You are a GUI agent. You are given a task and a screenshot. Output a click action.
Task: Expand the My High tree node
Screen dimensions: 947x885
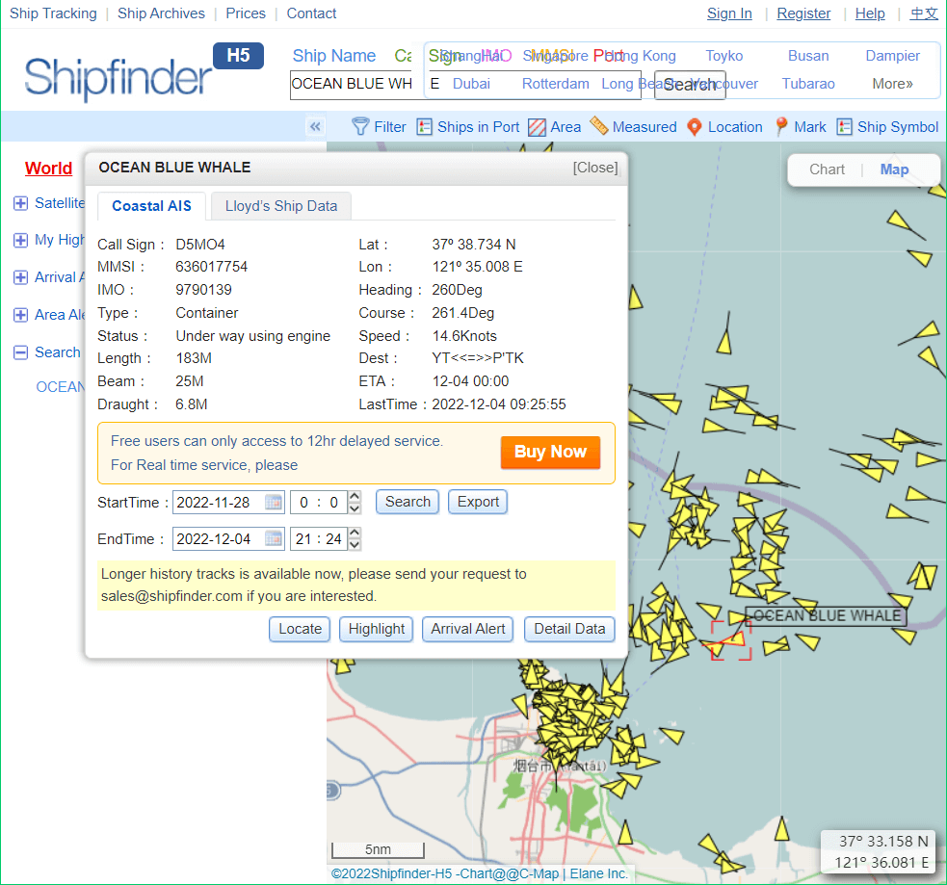tap(20, 240)
